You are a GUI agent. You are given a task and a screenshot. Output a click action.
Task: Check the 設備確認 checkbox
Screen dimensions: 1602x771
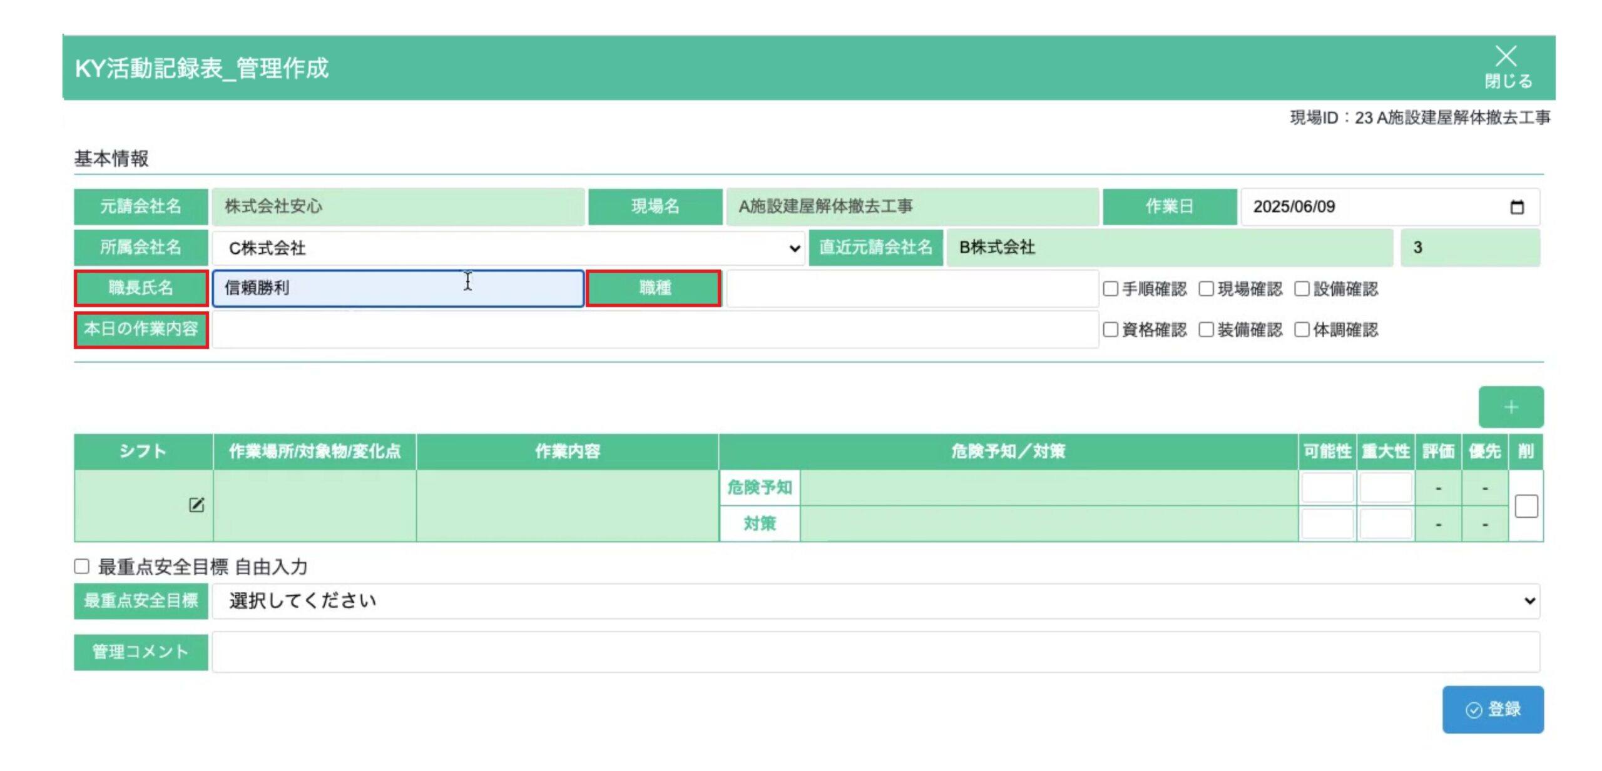pos(1302,288)
